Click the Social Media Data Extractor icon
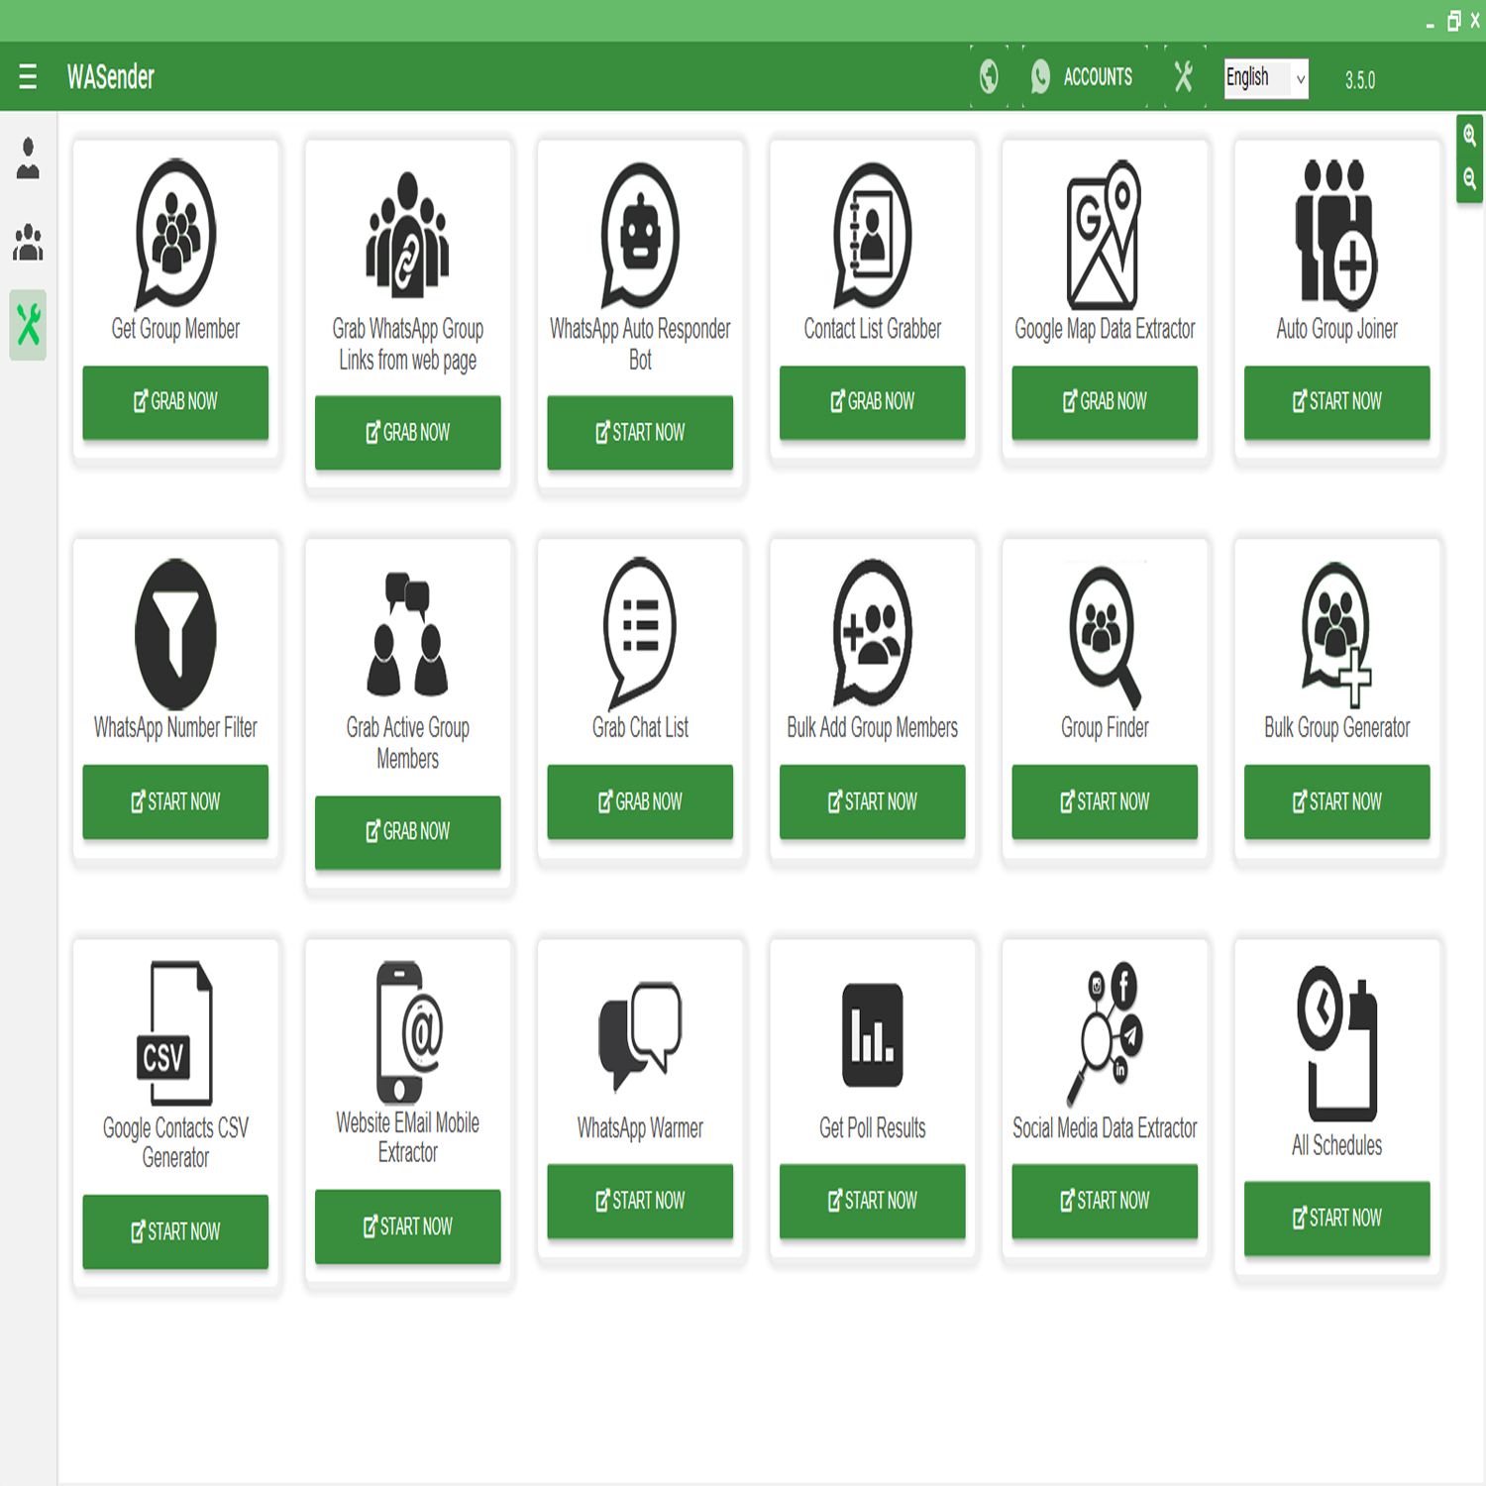Viewport: 1486px width, 1486px height. pyautogui.click(x=1104, y=1033)
